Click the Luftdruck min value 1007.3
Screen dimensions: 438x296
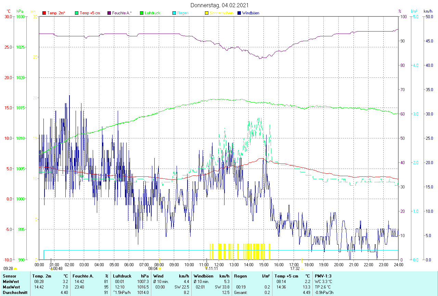coord(143,281)
